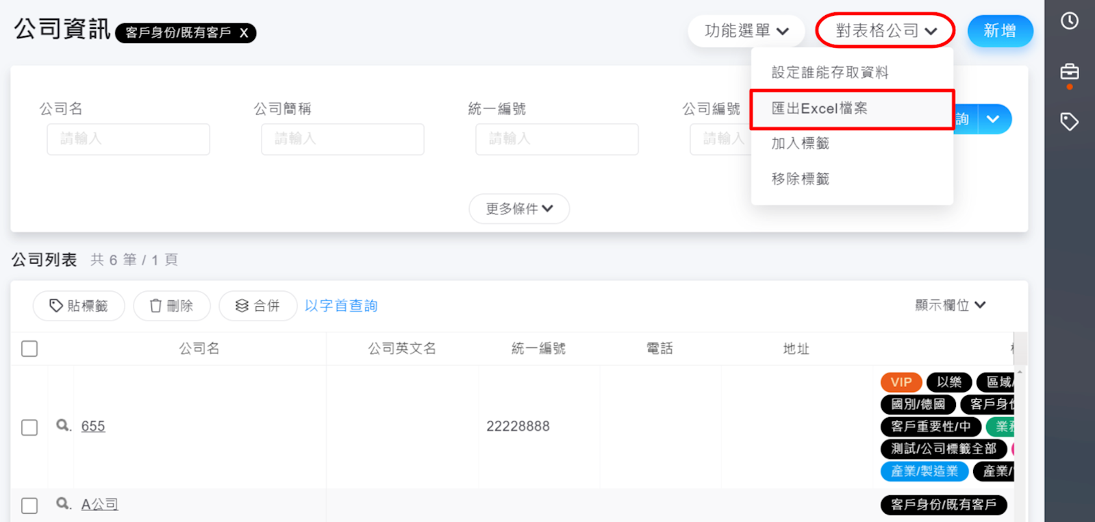Click the 以字首查詢 link
The image size is (1095, 522).
pyautogui.click(x=341, y=306)
